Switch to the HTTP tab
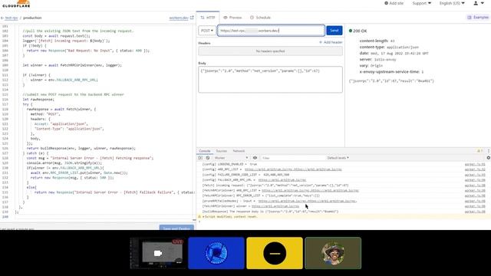This screenshot has width=491, height=276. [208, 18]
